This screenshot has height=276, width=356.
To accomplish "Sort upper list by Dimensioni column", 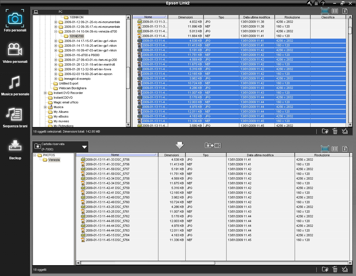I will [186, 17].
